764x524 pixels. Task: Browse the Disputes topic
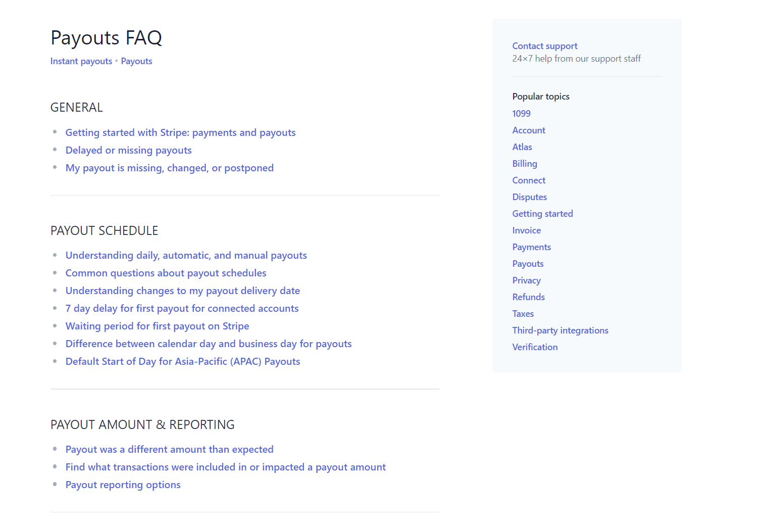529,197
